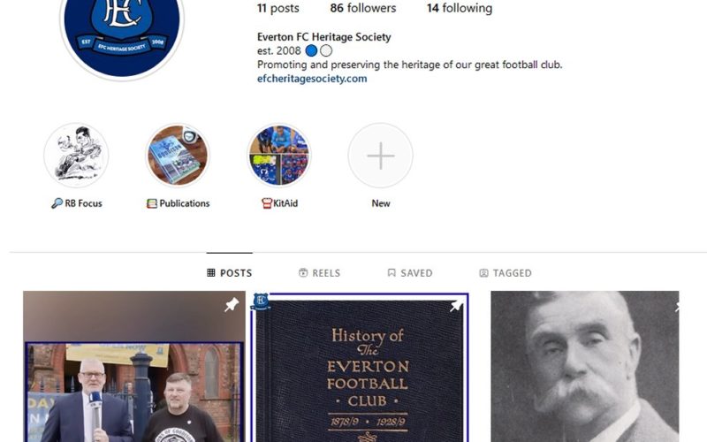View the 86 followers list
This screenshot has width=707, height=442.
(x=363, y=8)
